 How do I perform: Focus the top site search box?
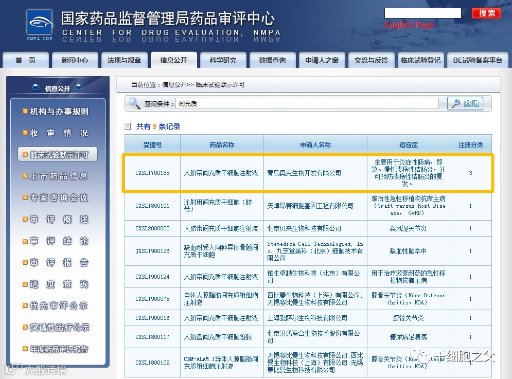pos(422,13)
